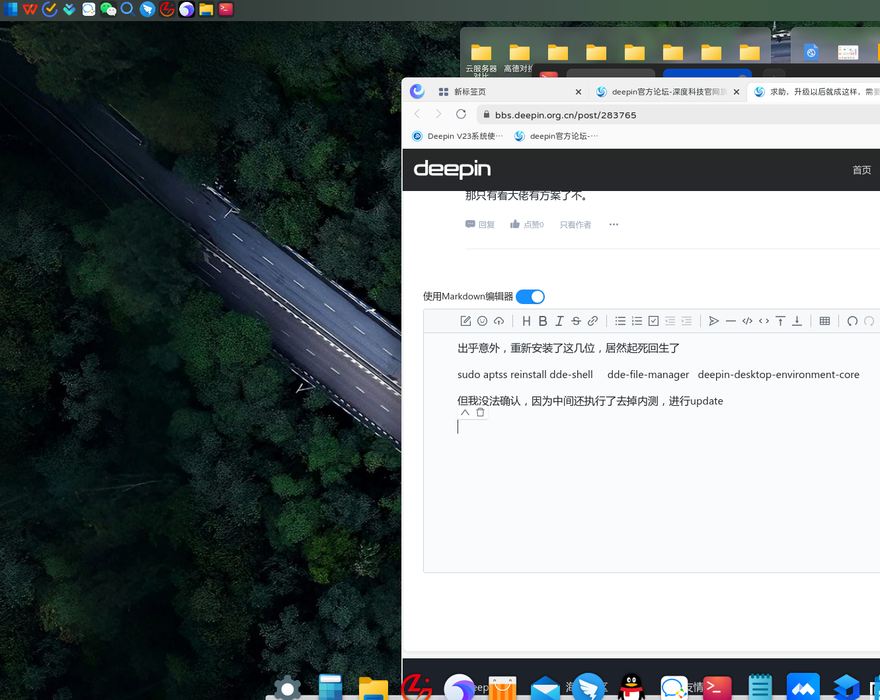This screenshot has width=880, height=700.
Task: Open the image upload tool in editor
Action: point(499,321)
